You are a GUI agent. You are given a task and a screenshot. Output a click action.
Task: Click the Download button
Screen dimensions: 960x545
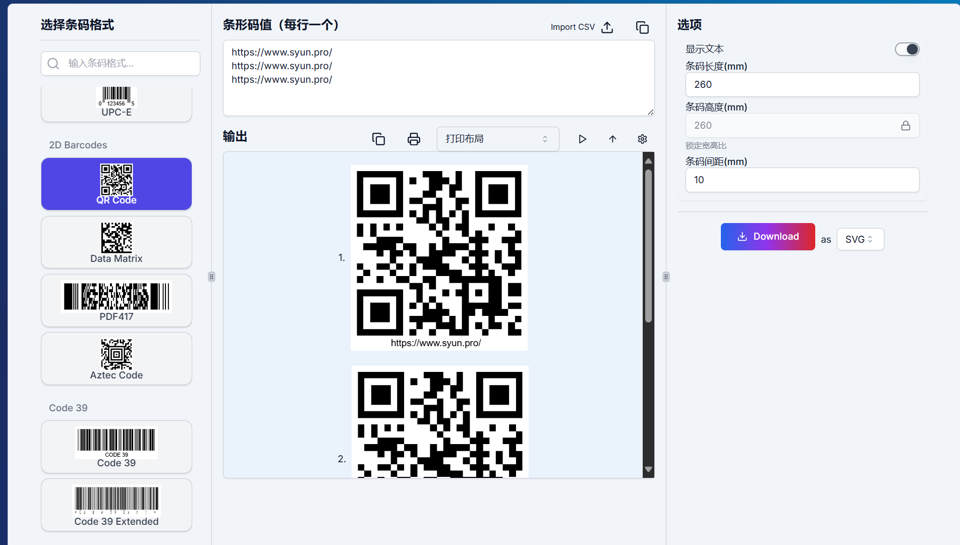(768, 237)
